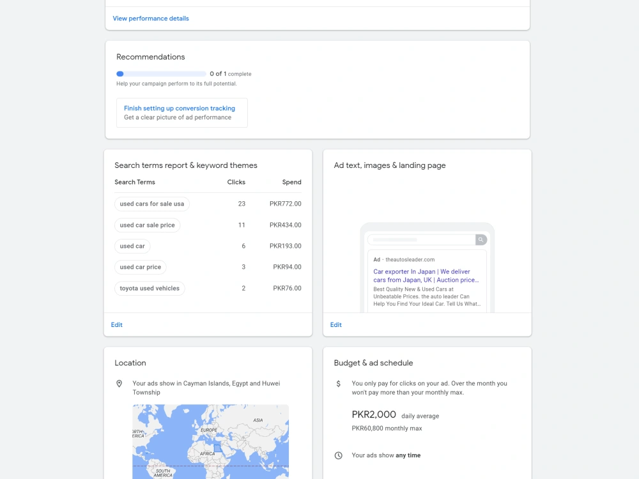Click the Search Terms column header
This screenshot has width=639, height=479.
click(x=135, y=182)
